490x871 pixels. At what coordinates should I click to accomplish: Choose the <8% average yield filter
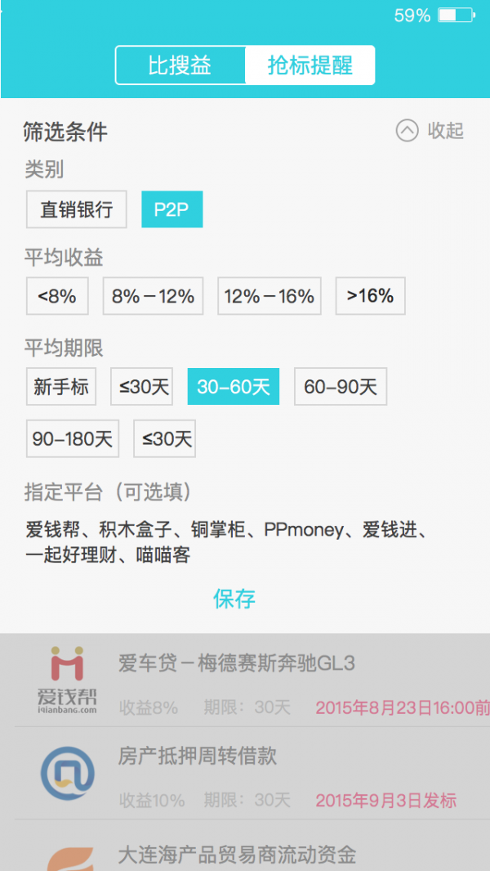[x=57, y=296]
